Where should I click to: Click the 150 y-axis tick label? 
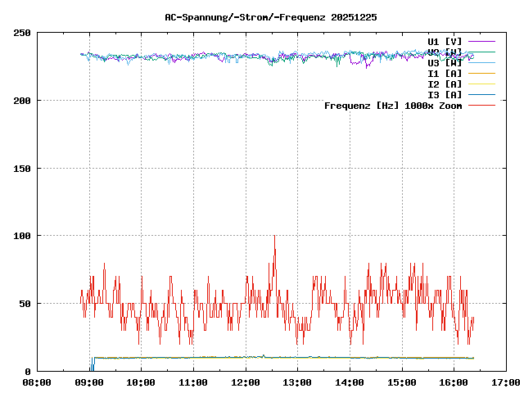pyautogui.click(x=22, y=169)
